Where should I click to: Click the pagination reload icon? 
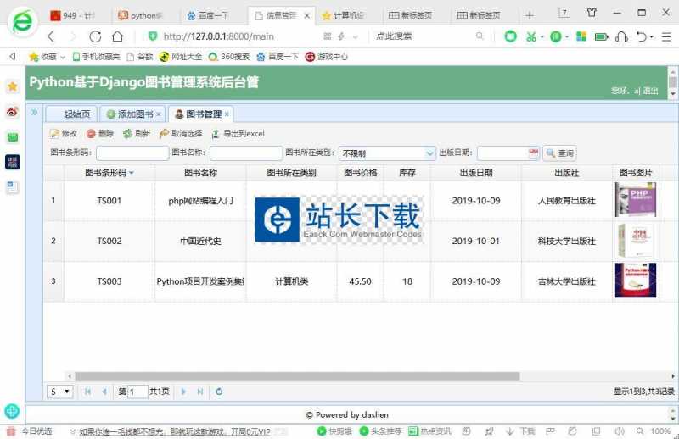click(x=219, y=392)
